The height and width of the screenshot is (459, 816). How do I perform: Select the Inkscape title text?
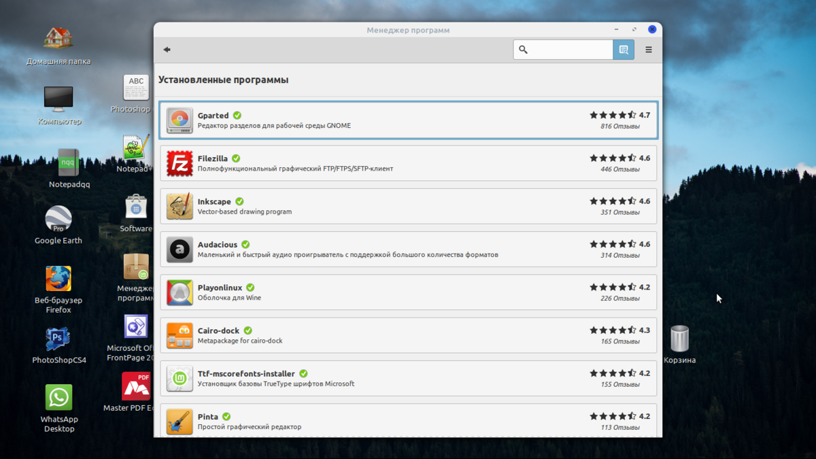tap(214, 202)
